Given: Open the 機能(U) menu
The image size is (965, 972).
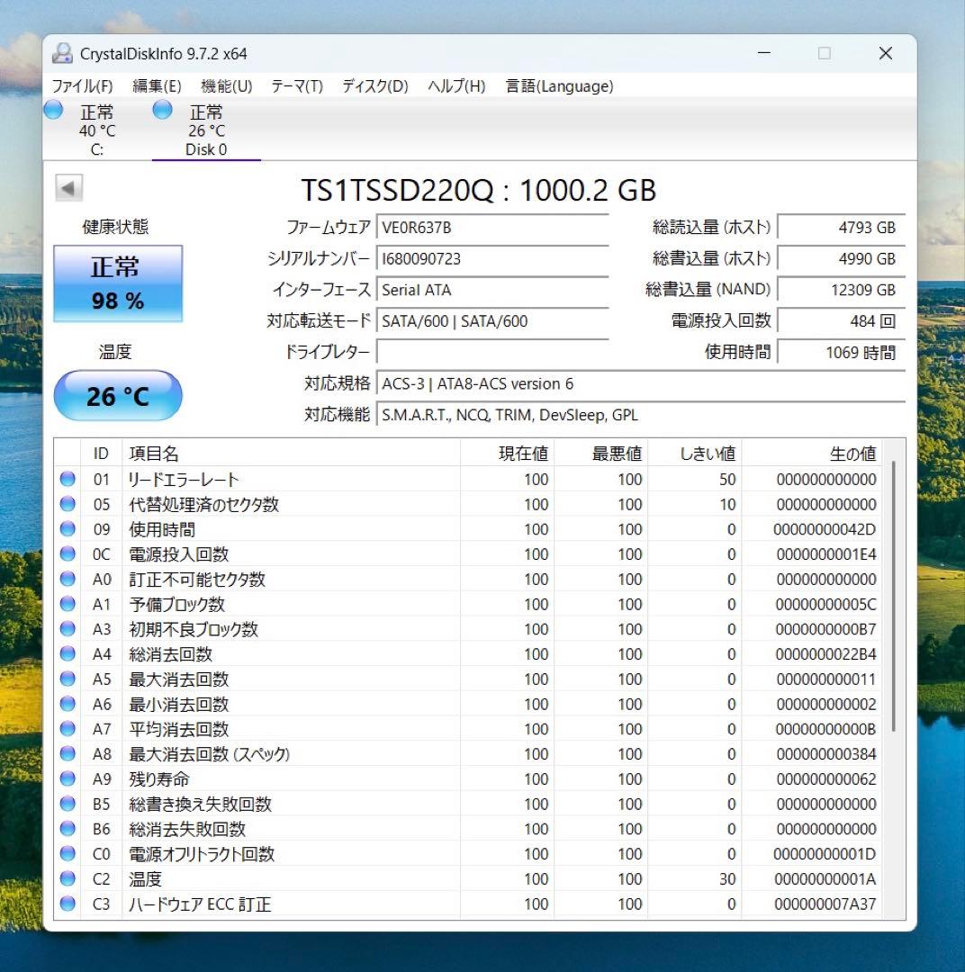Looking at the screenshot, I should point(226,86).
